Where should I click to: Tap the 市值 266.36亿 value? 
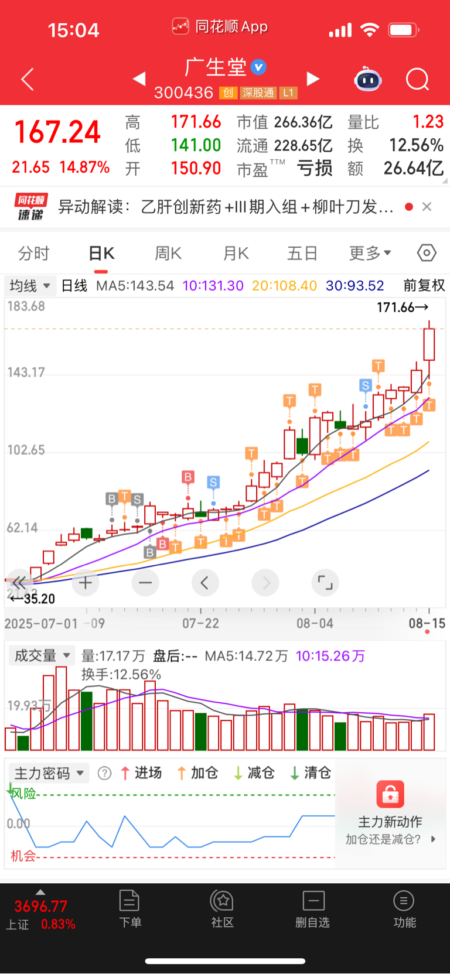[303, 122]
